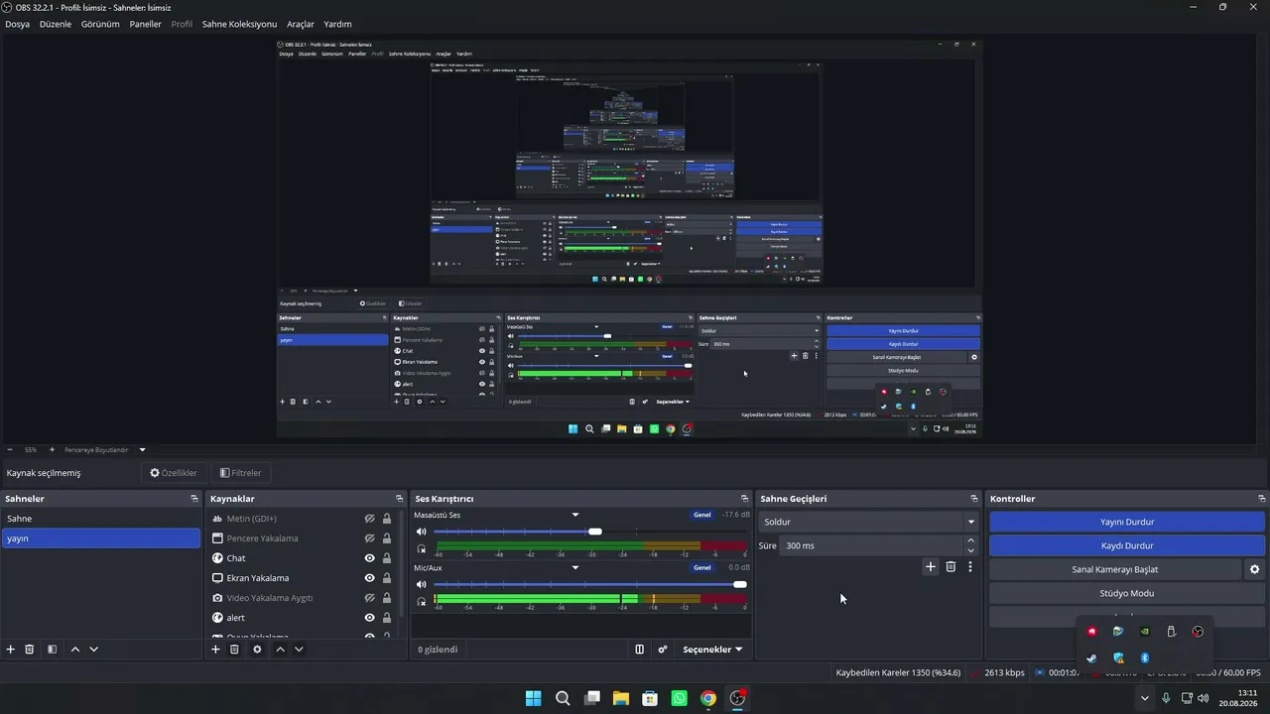The image size is (1270, 714).
Task: Open the Görünüm menu
Action: [x=100, y=24]
